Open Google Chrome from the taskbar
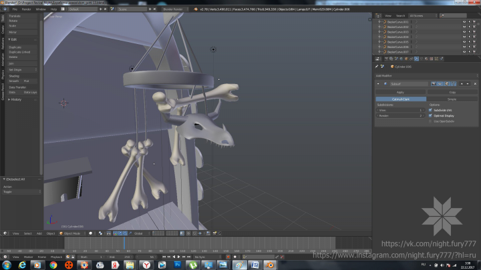 [53, 265]
